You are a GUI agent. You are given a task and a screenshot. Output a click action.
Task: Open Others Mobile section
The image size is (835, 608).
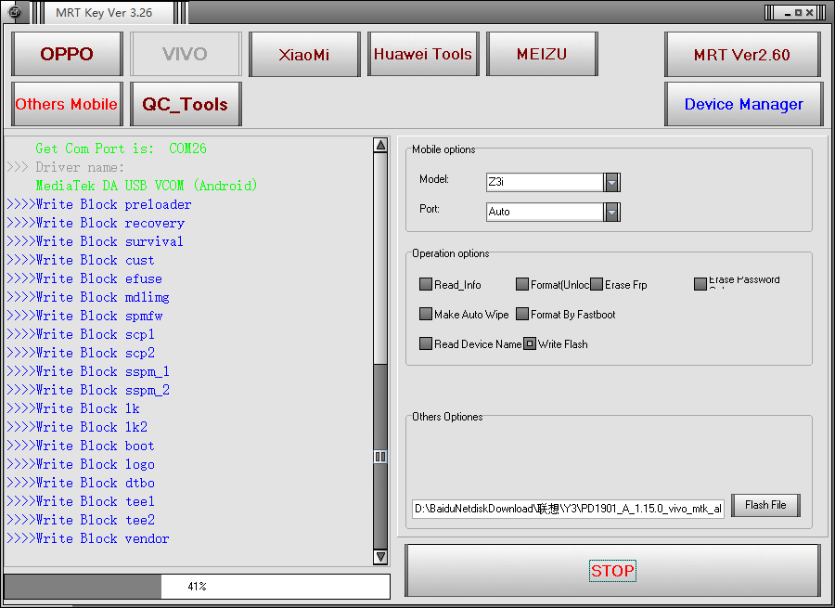pos(67,104)
